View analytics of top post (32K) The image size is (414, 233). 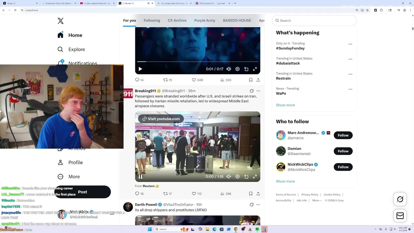tap(226, 80)
